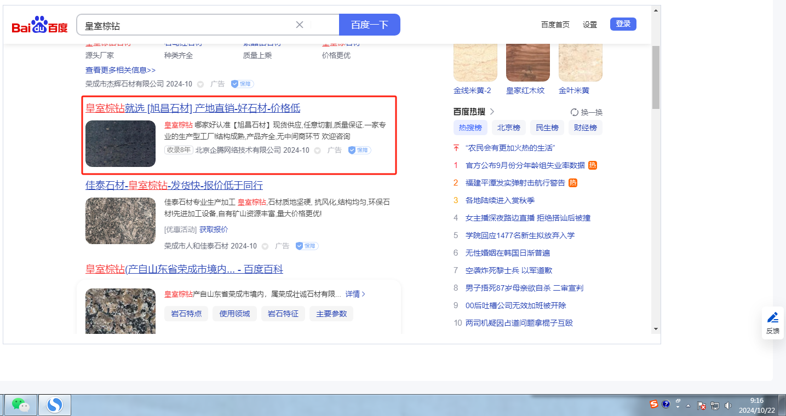Open the 旭昌石材 产地直销 result title
Screen dimensions: 786x416
pos(193,108)
